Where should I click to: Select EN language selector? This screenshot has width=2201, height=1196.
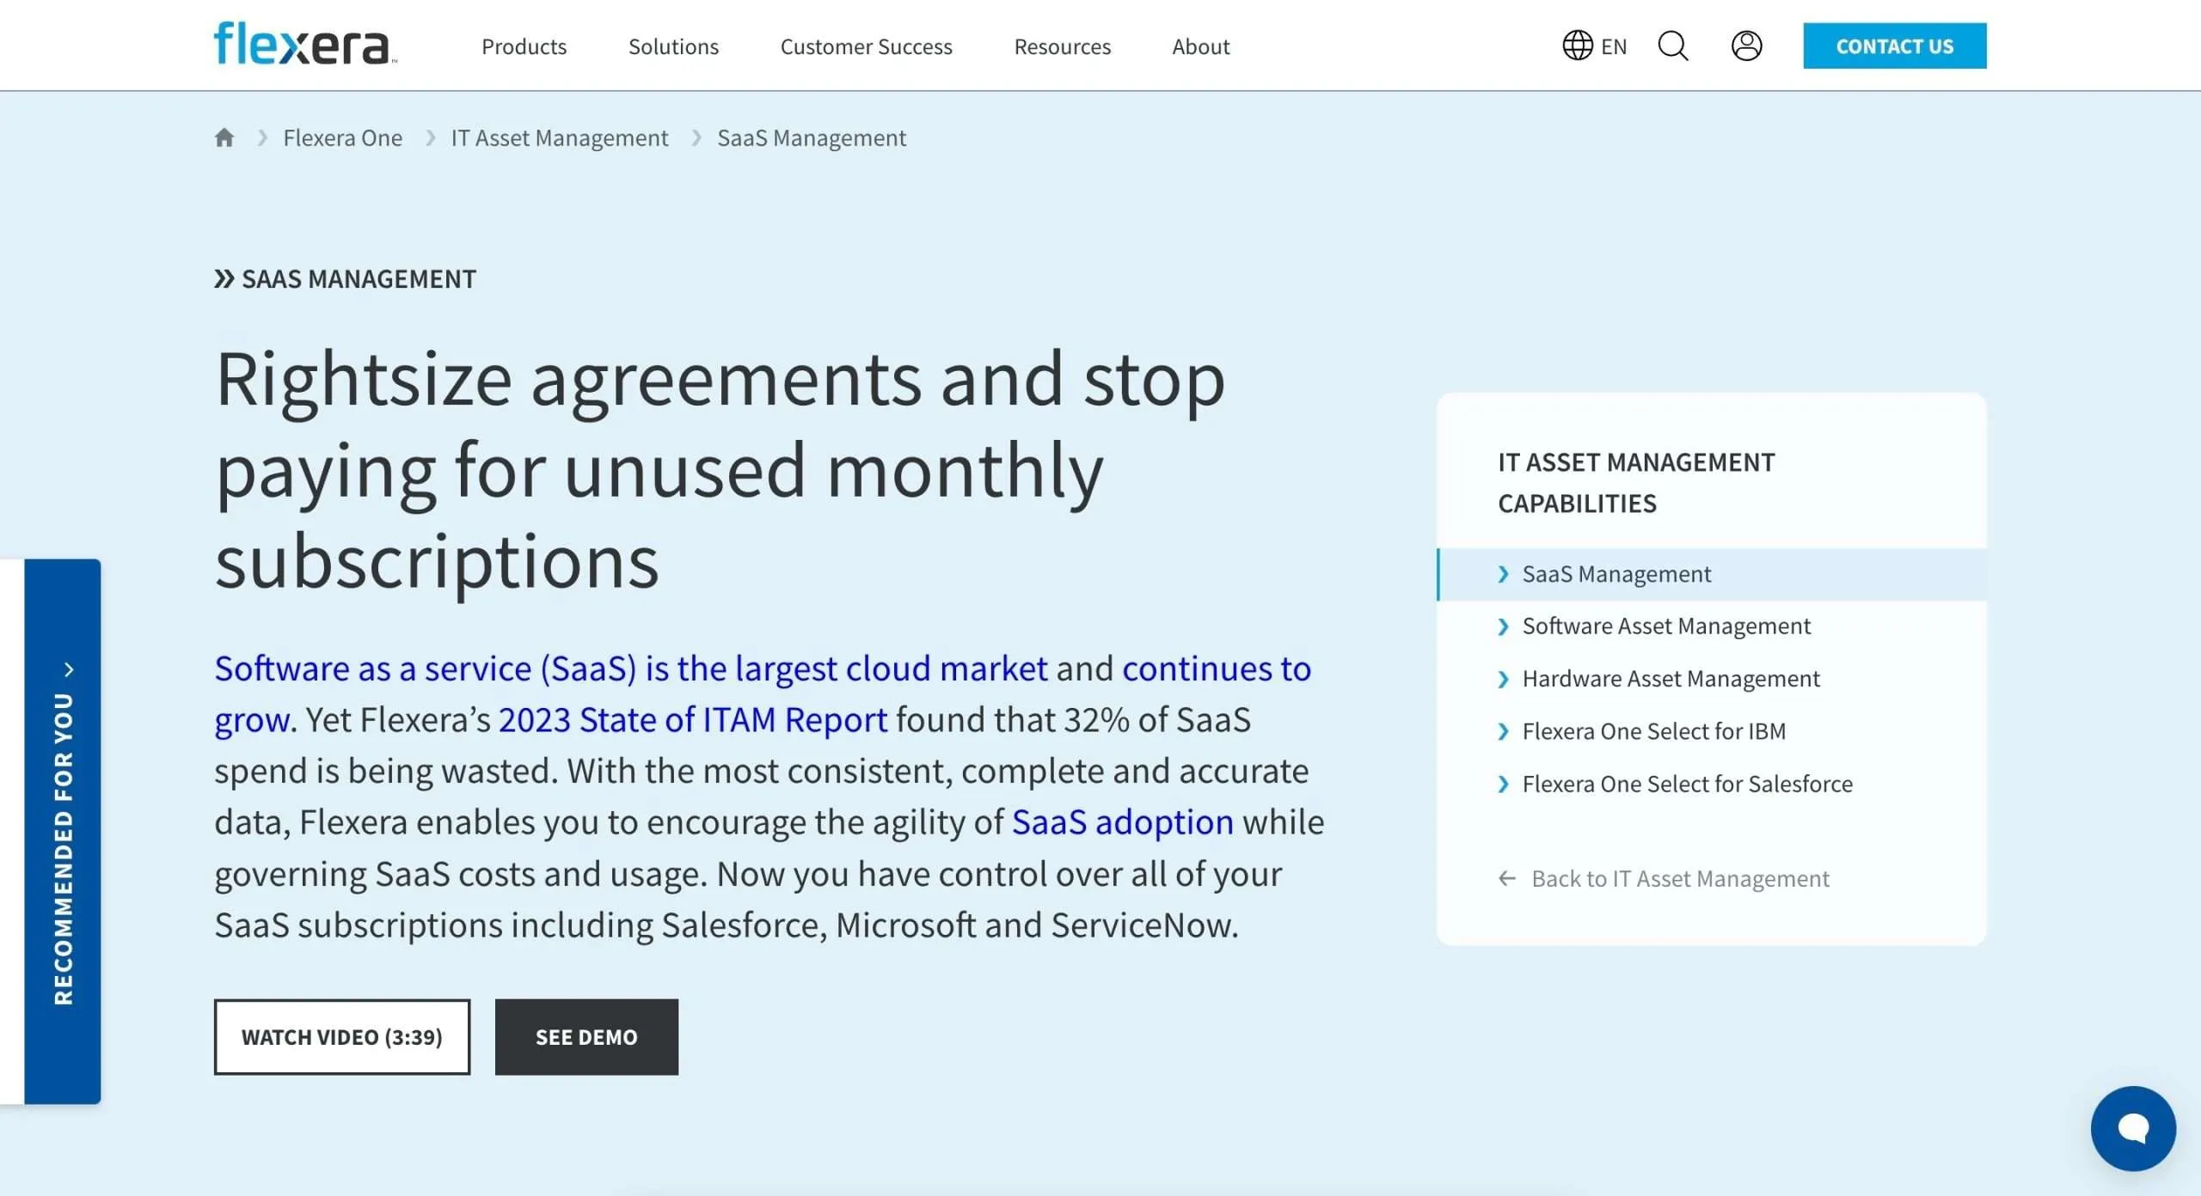point(1614,46)
